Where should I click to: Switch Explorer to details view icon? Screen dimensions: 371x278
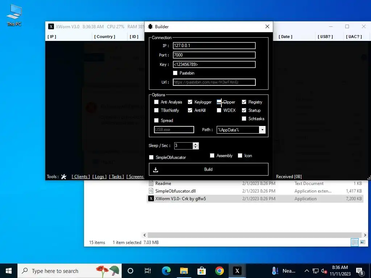[x=355, y=242]
